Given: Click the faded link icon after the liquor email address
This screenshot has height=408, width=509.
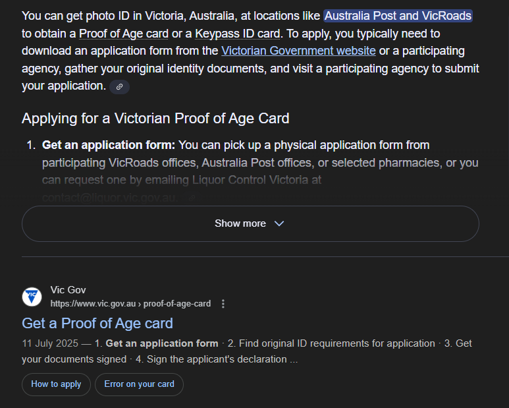Looking at the screenshot, I should pos(191,197).
